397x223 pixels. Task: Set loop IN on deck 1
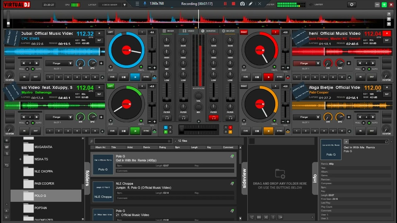tap(24, 77)
